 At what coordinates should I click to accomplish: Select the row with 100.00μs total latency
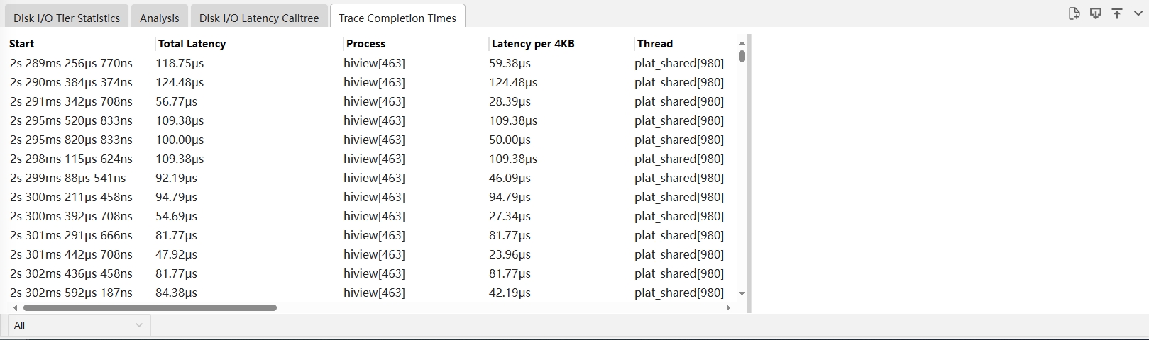(x=180, y=140)
